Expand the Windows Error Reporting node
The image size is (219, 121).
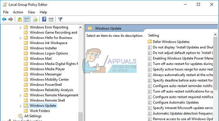point(20,28)
